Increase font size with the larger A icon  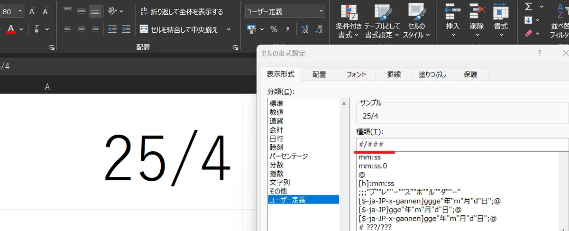33,11
